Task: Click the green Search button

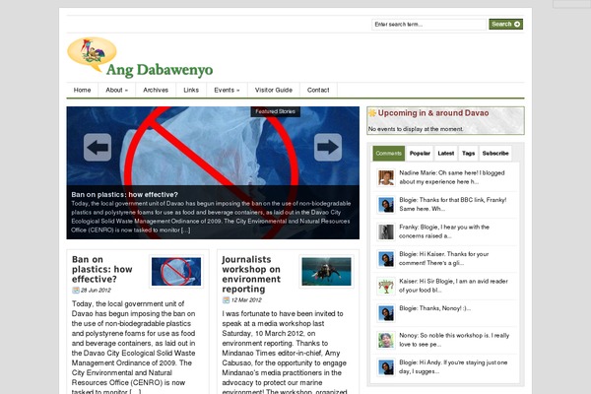Action: pyautogui.click(x=506, y=24)
